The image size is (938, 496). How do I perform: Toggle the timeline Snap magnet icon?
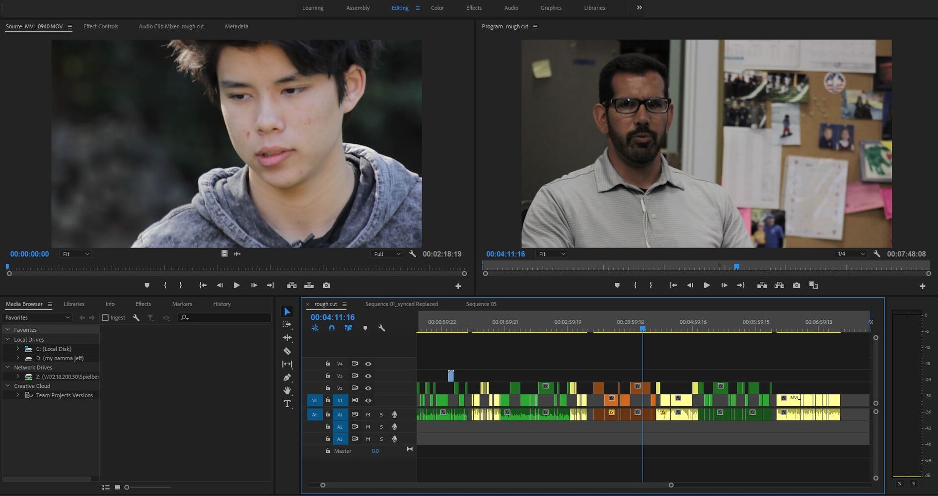pos(332,328)
